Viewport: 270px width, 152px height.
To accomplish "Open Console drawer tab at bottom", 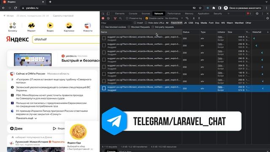I will tap(111, 151).
